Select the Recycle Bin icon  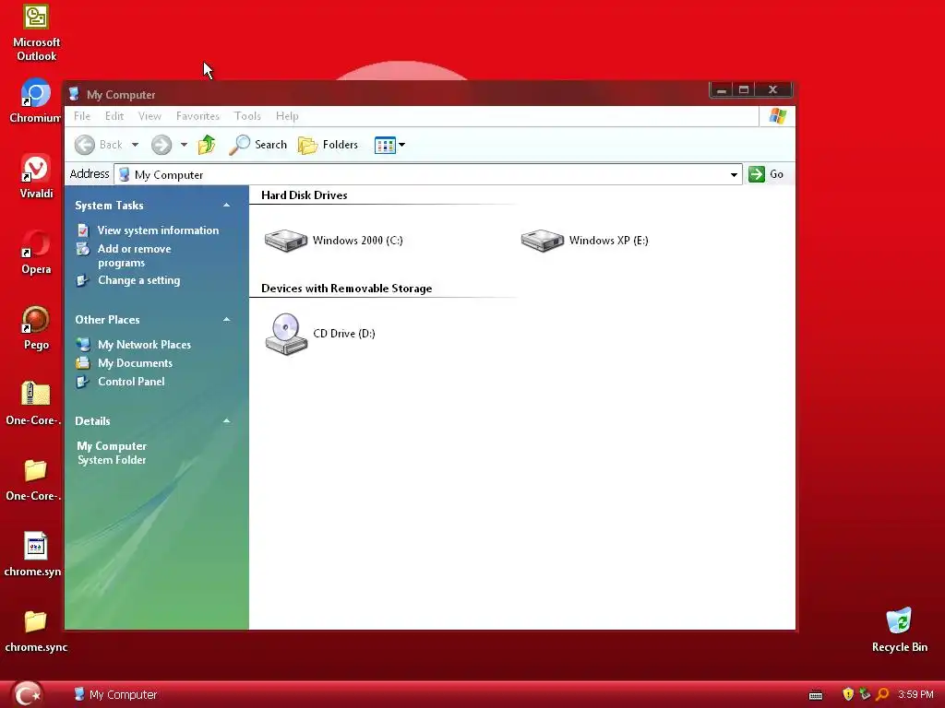(x=899, y=630)
